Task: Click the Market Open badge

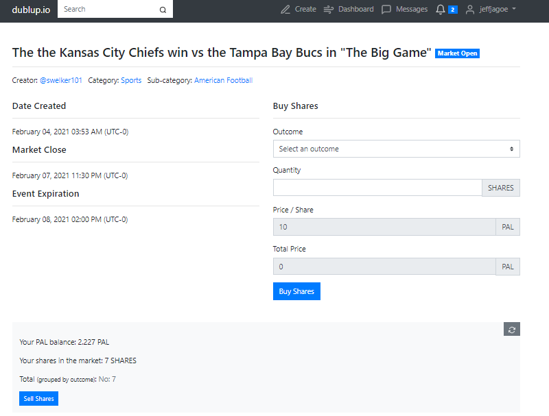Action: [457, 53]
